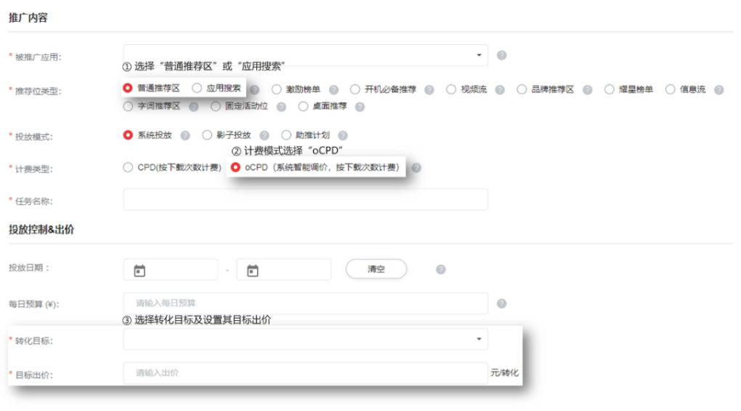Select 系统投放 delivery mode
The height and width of the screenshot is (411, 741).
(x=128, y=135)
